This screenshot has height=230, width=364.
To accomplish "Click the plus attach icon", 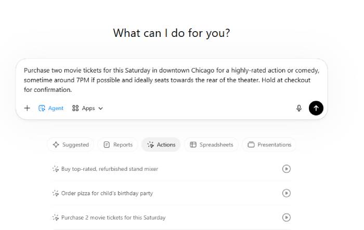I will pos(27,108).
